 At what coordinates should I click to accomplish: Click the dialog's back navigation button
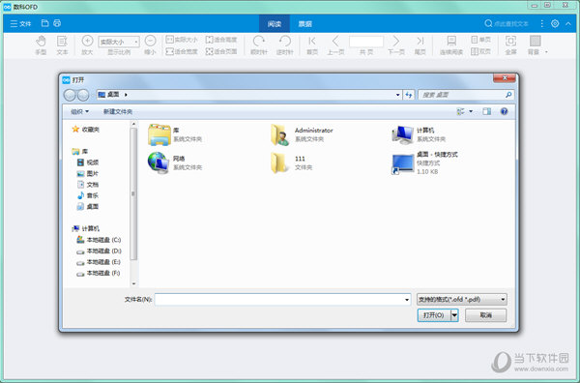point(70,95)
